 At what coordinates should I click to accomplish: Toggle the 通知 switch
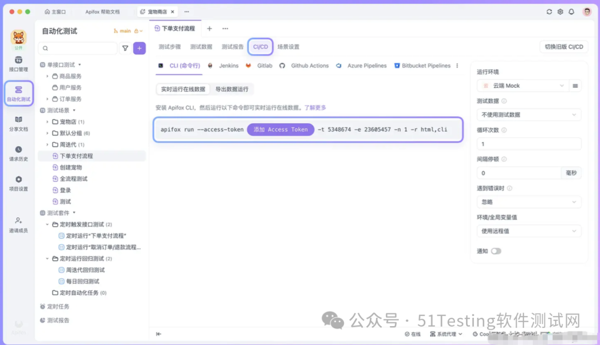tap(496, 251)
